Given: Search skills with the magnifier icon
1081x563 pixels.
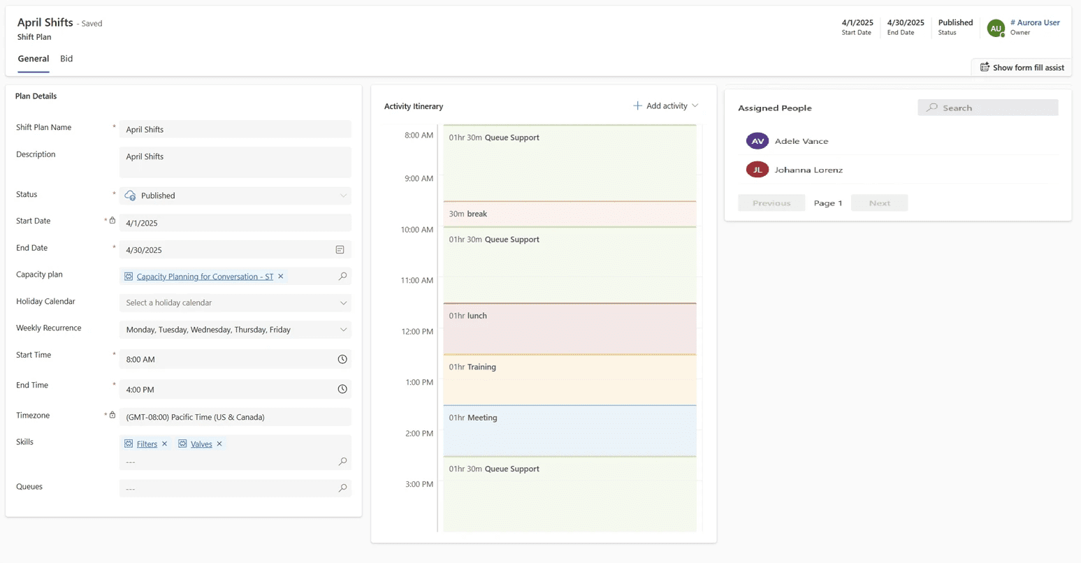Looking at the screenshot, I should click(342, 462).
